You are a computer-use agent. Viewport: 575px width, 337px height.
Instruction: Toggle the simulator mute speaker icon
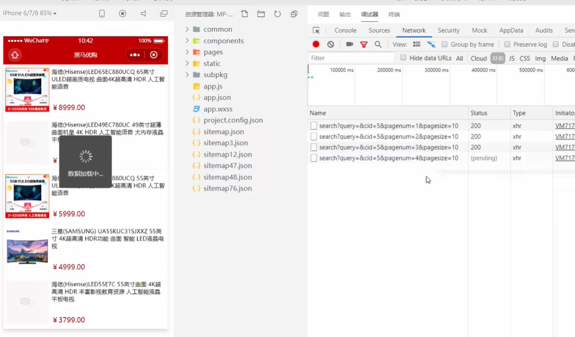[x=143, y=13]
